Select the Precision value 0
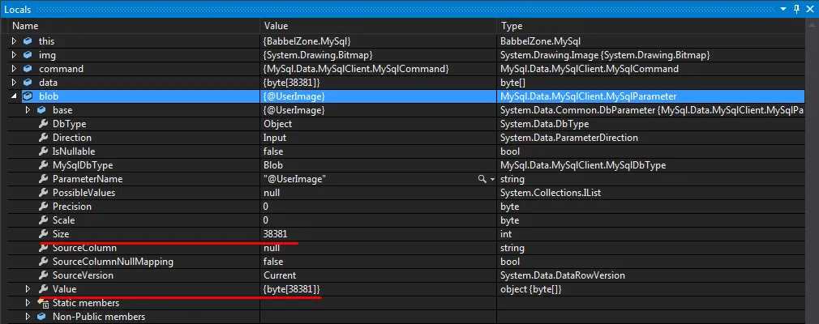The width and height of the screenshot is (819, 324). (266, 206)
